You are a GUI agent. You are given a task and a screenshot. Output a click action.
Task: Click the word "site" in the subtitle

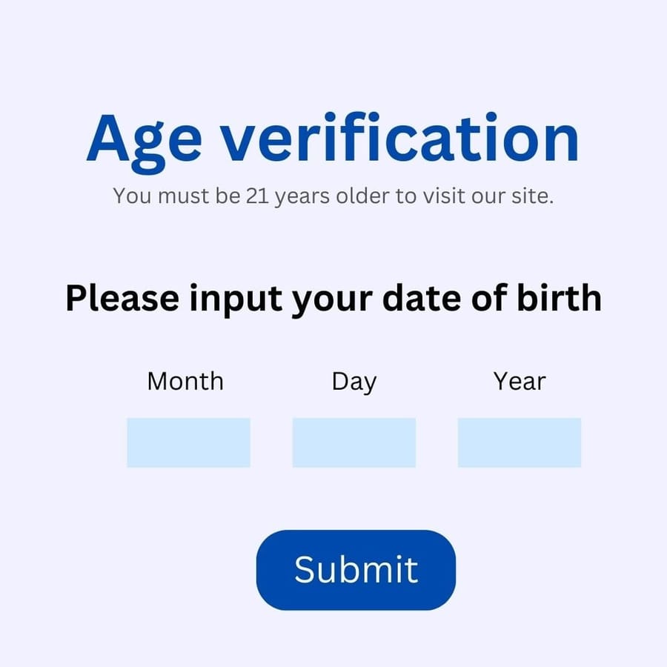tap(531, 196)
